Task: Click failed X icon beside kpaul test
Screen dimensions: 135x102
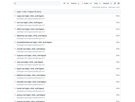Action: coord(15,69)
